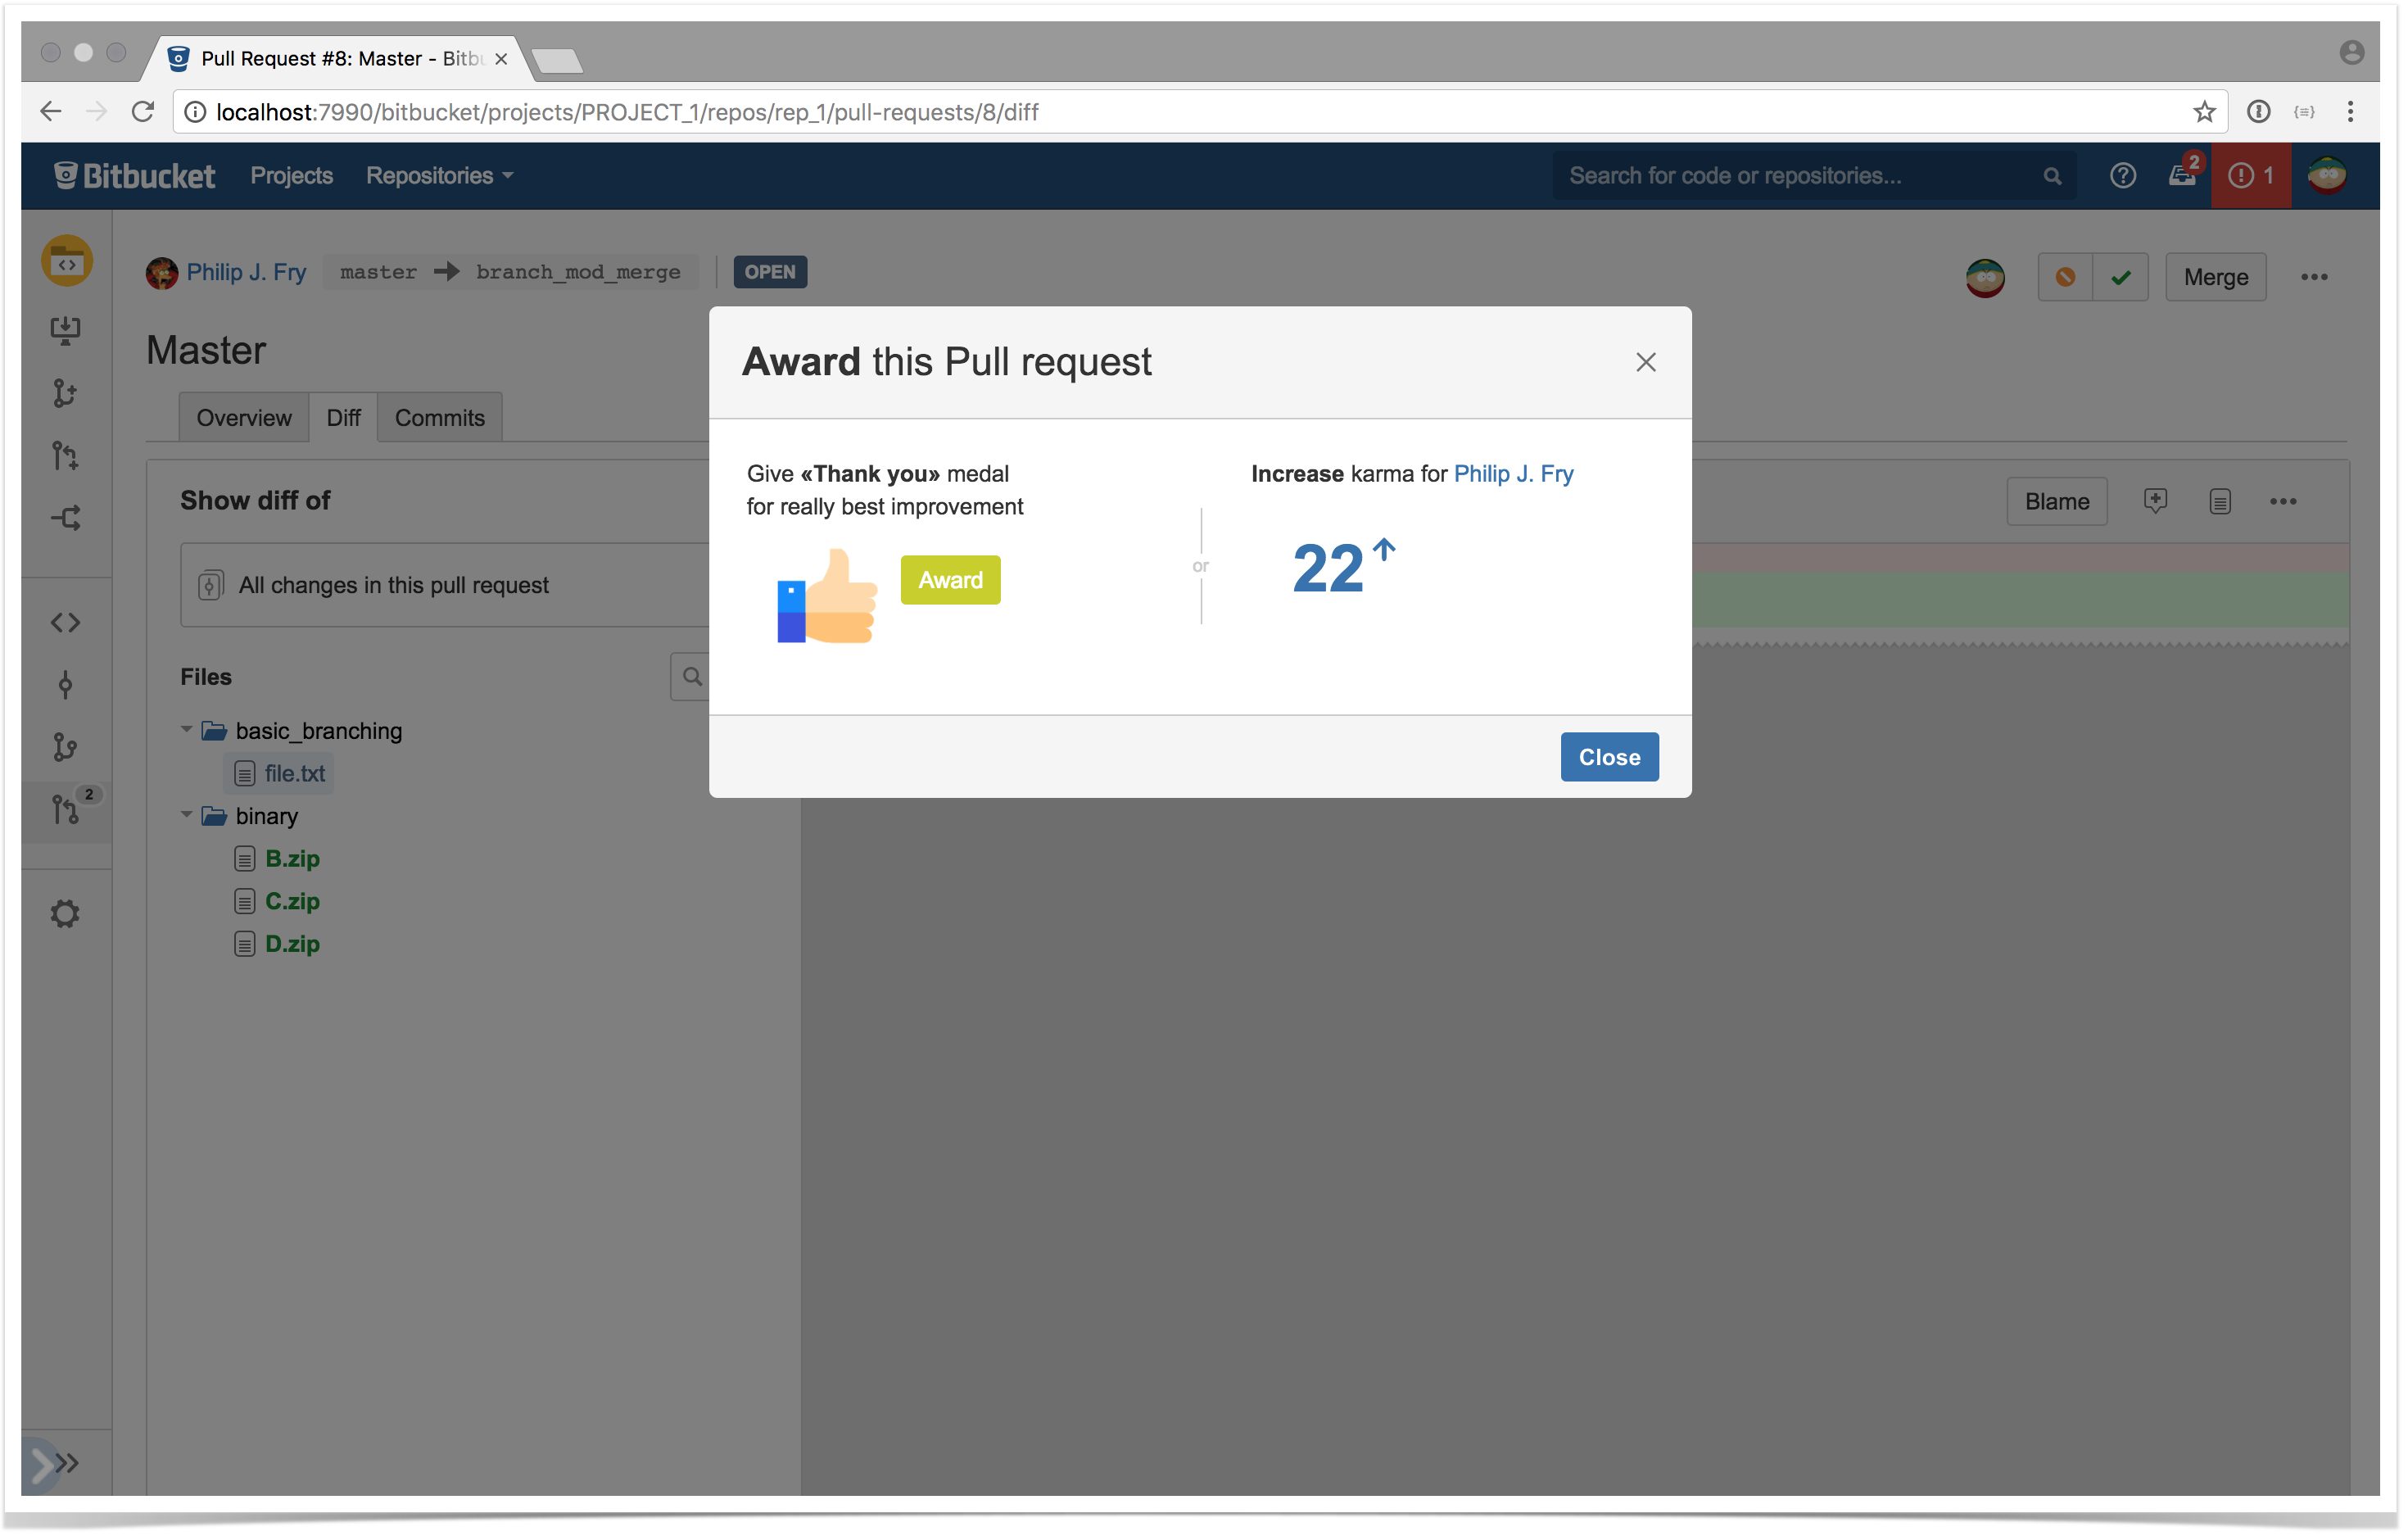Click the reviewer avatar near Merge
The image size is (2408, 1536).
tap(1986, 277)
